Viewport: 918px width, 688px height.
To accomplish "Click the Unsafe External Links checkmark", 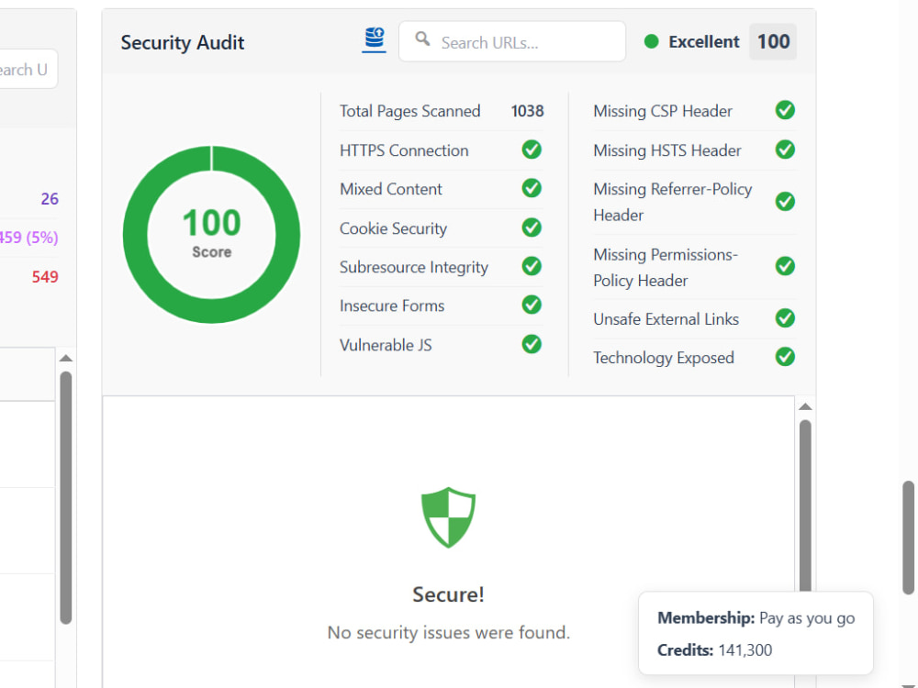I will pyautogui.click(x=785, y=318).
